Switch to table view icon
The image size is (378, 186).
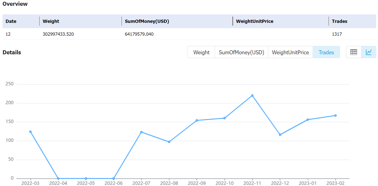354,52
